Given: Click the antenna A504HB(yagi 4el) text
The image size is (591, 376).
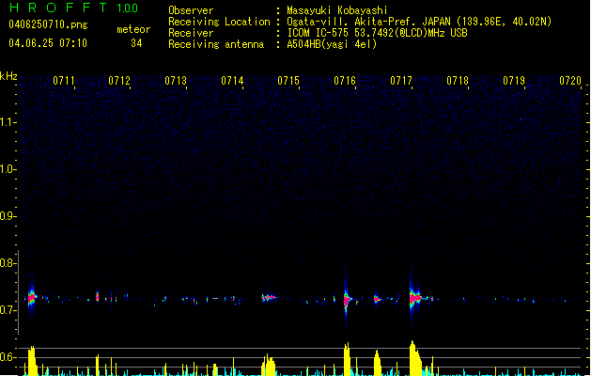Looking at the screenshot, I should click(332, 44).
